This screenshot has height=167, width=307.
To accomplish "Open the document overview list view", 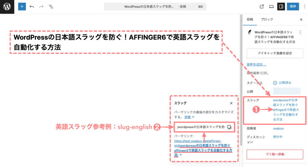I will coord(51,7).
